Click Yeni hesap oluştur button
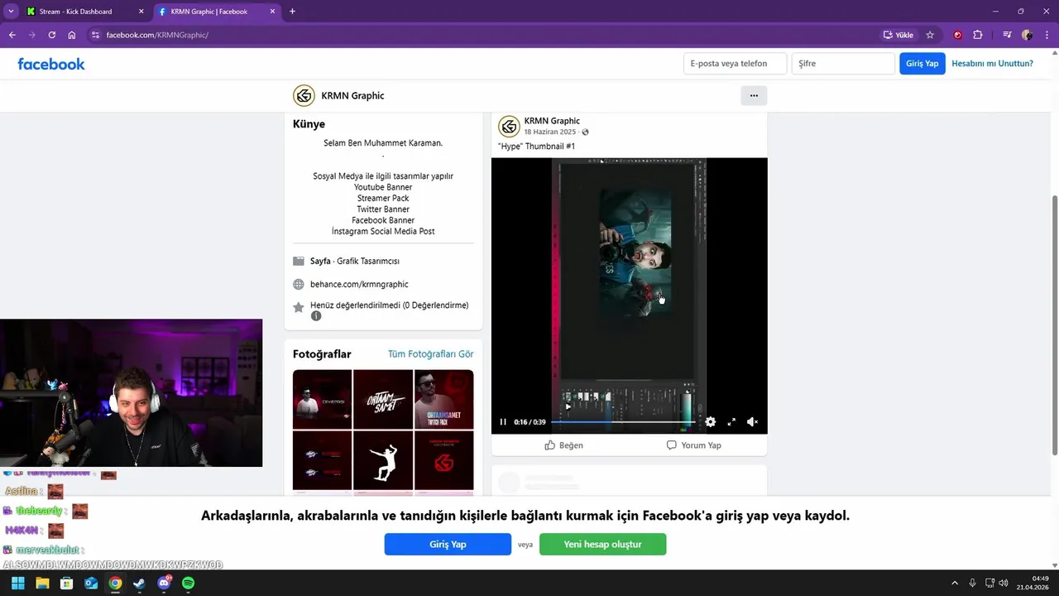This screenshot has height=596, width=1059. coord(602,545)
